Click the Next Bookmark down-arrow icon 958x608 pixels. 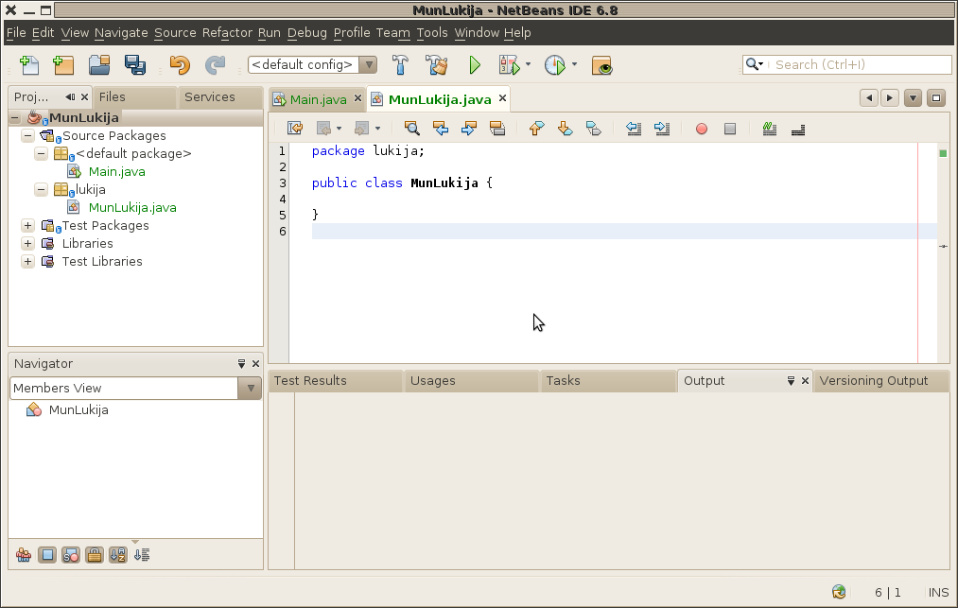[566, 129]
